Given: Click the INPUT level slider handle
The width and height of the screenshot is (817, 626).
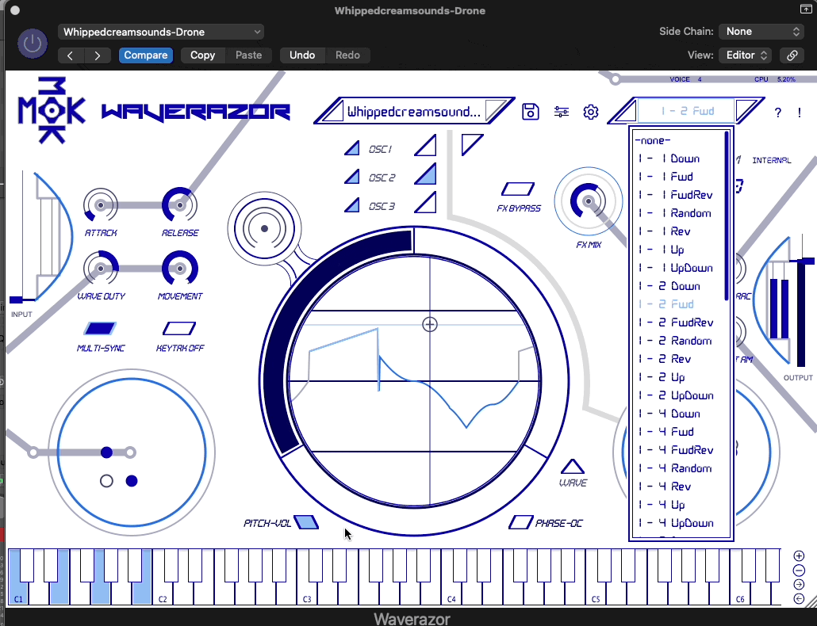Looking at the screenshot, I should click(x=17, y=300).
